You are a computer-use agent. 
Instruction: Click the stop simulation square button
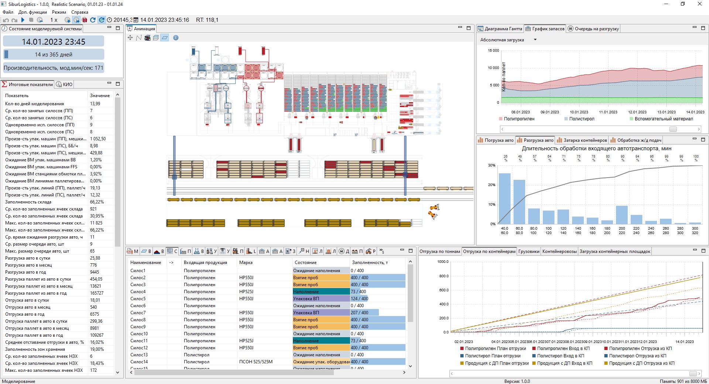31,20
